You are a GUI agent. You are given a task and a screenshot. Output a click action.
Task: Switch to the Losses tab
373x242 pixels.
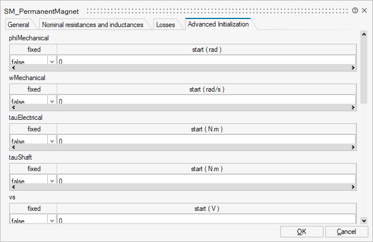165,25
